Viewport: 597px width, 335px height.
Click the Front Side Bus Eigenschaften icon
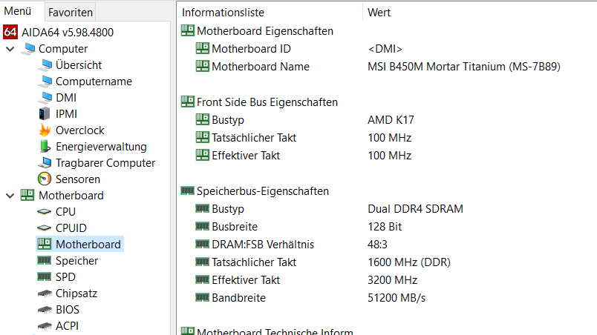(x=187, y=102)
